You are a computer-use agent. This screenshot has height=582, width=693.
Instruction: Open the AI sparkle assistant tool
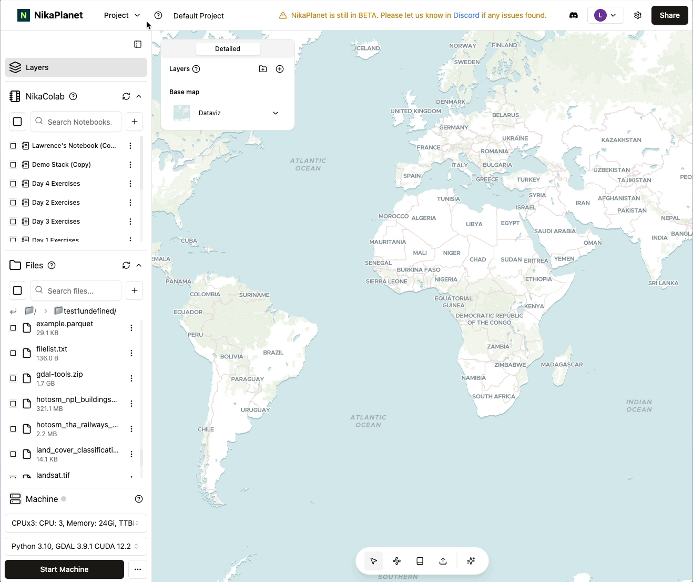[471, 561]
